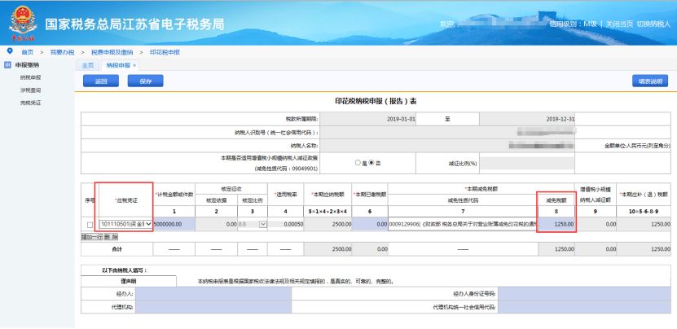Click the 保存 button

point(146,81)
